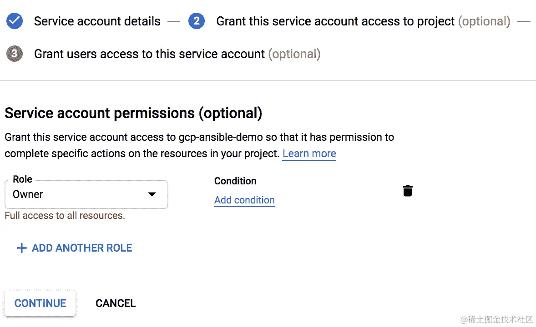
Task: Open the Role dropdown arrow
Action: coord(152,194)
